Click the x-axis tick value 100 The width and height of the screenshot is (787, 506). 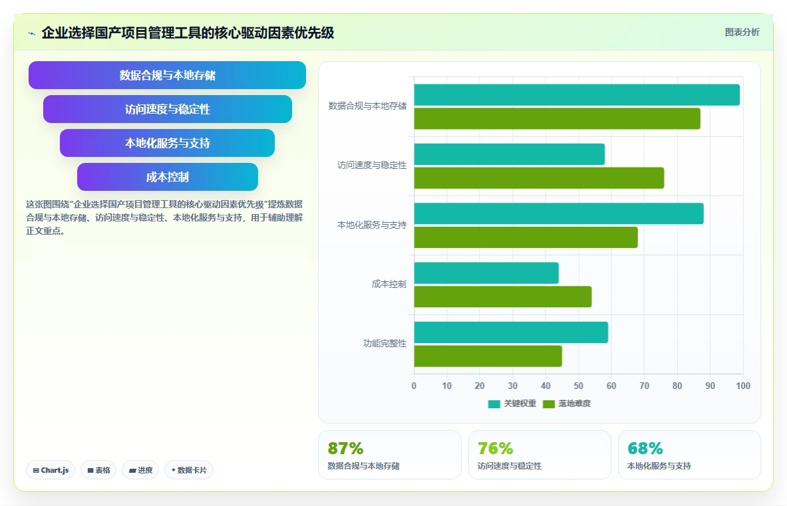[x=743, y=386]
